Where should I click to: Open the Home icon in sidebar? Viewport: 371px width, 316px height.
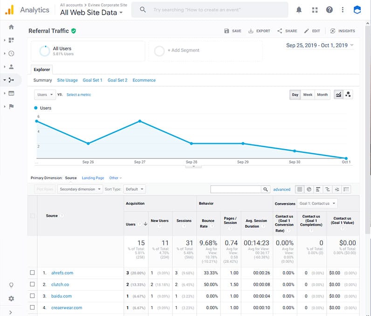pyautogui.click(x=11, y=27)
